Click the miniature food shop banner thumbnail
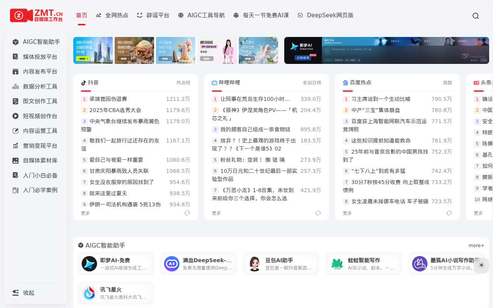The image size is (493, 308). [x=134, y=50]
